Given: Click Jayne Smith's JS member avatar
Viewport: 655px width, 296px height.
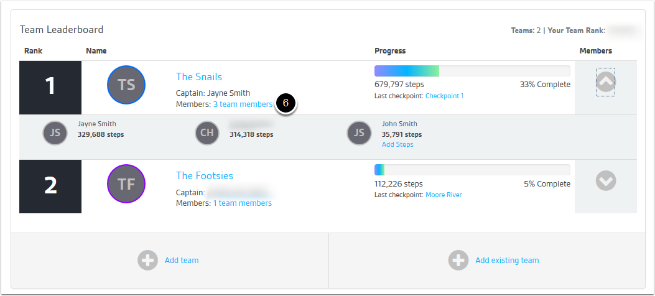Looking at the screenshot, I should pos(55,133).
